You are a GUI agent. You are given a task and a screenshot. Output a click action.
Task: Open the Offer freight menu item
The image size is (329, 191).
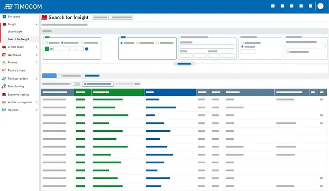point(15,32)
